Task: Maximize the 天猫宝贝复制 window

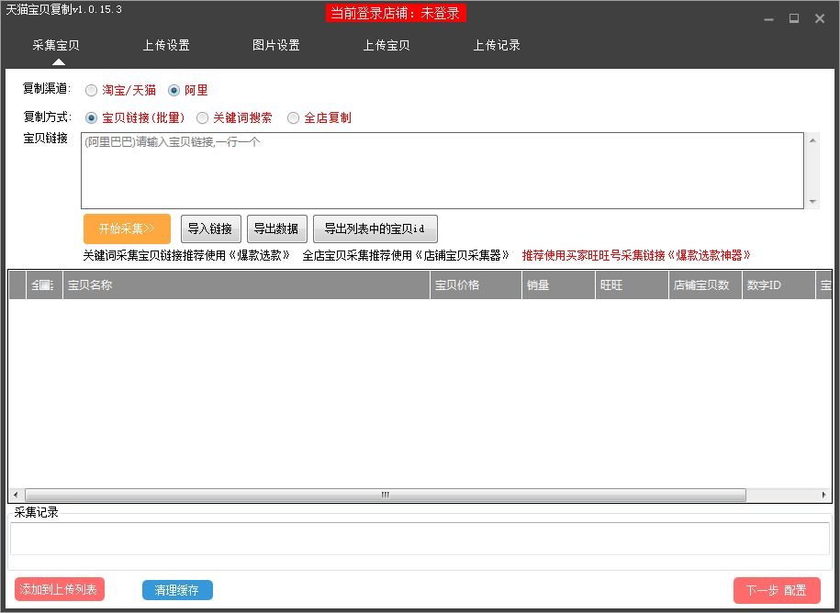Action: (794, 18)
